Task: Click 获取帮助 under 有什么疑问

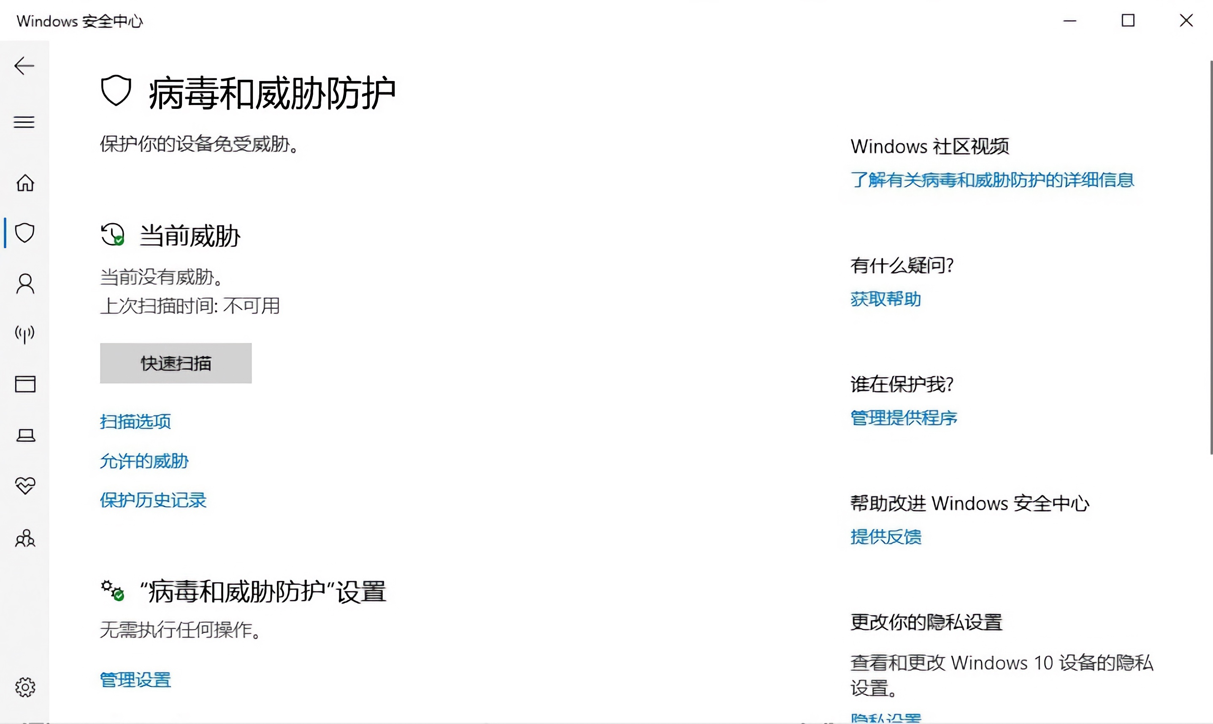Action: [885, 300]
